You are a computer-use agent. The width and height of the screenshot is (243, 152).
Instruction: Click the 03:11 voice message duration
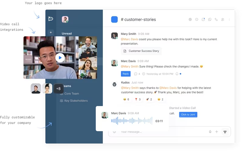coord(159,121)
